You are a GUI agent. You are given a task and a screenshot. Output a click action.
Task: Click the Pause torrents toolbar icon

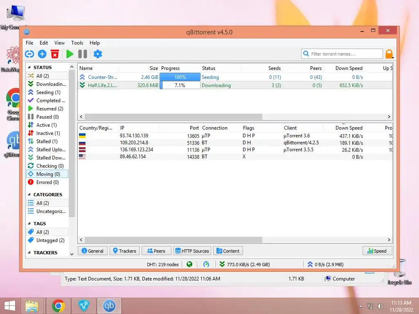tap(83, 54)
